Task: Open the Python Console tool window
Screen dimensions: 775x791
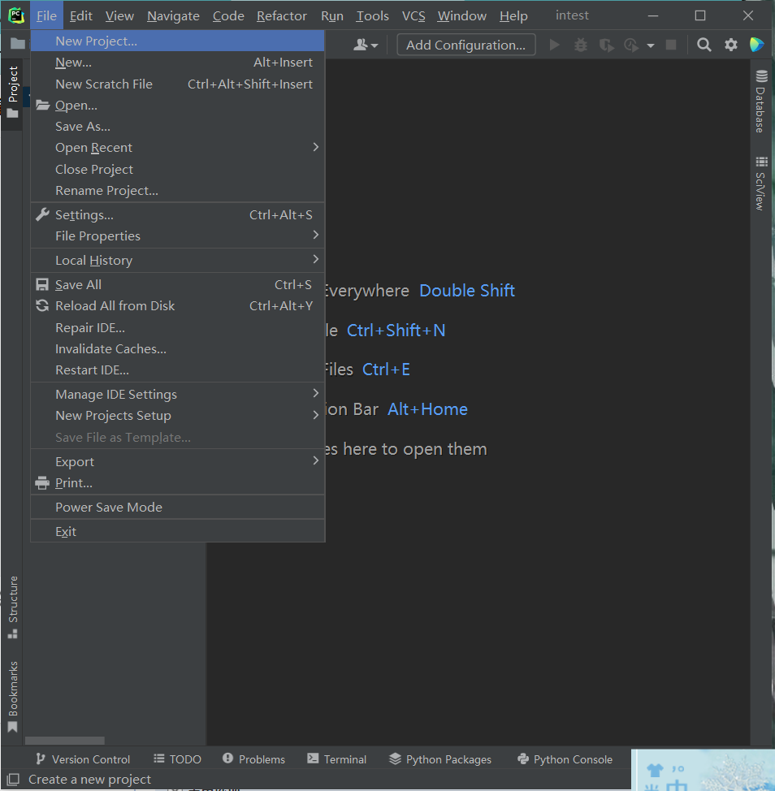Action: (x=565, y=759)
